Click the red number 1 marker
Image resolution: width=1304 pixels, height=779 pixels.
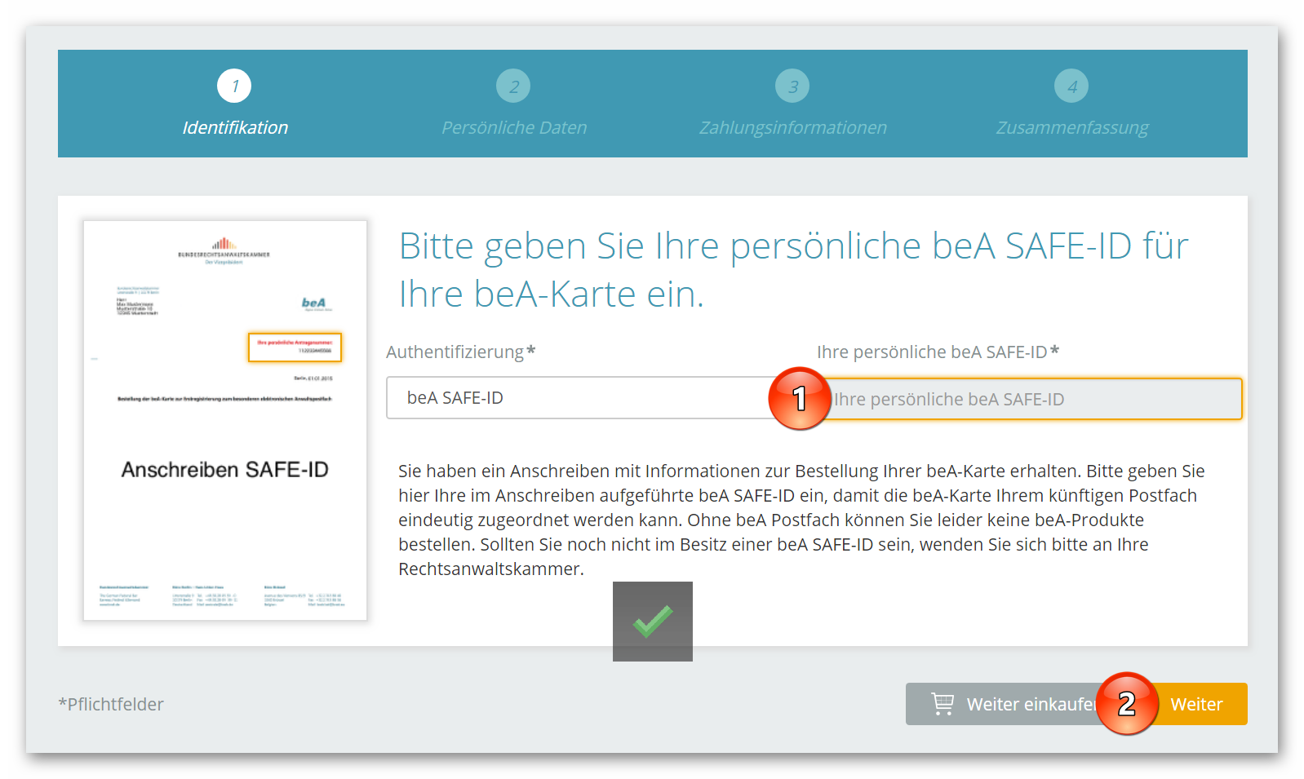(799, 398)
